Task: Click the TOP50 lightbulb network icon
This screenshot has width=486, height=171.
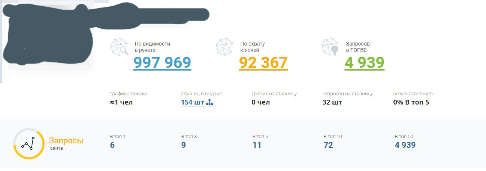Action: click(x=330, y=47)
